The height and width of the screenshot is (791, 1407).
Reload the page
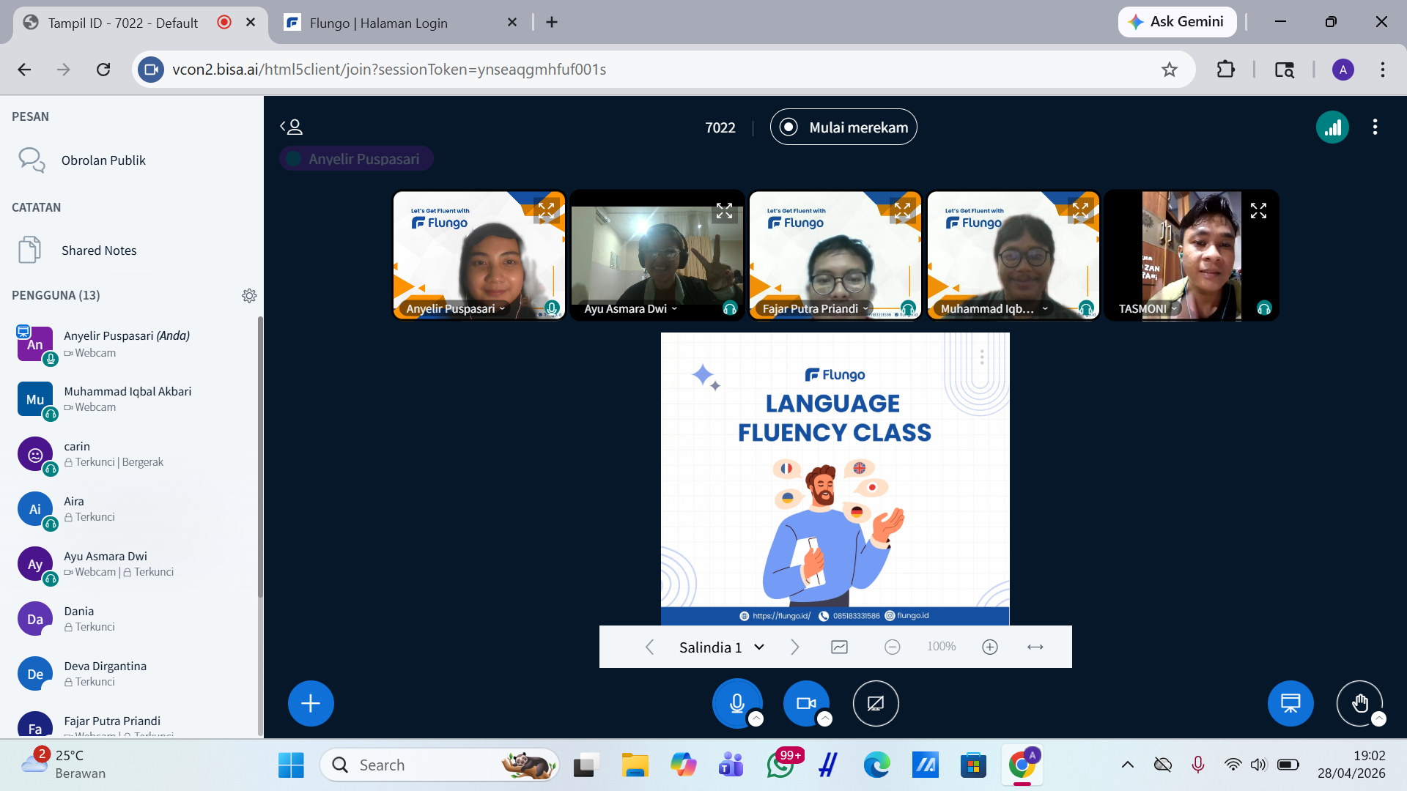[103, 70]
